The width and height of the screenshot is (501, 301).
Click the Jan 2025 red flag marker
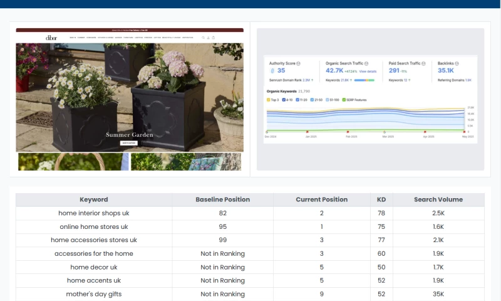[x=307, y=132]
